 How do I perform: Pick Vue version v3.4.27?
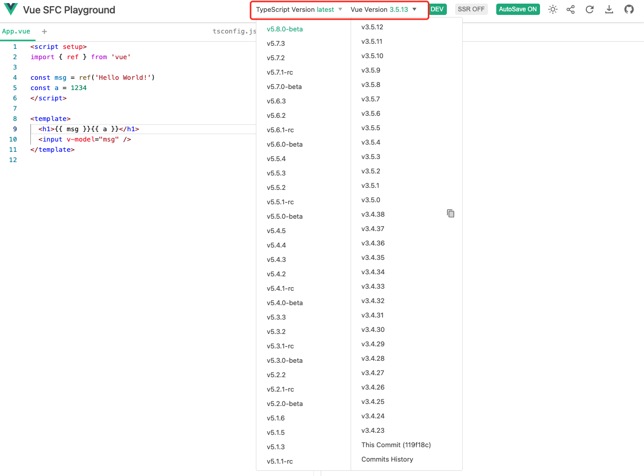(373, 373)
